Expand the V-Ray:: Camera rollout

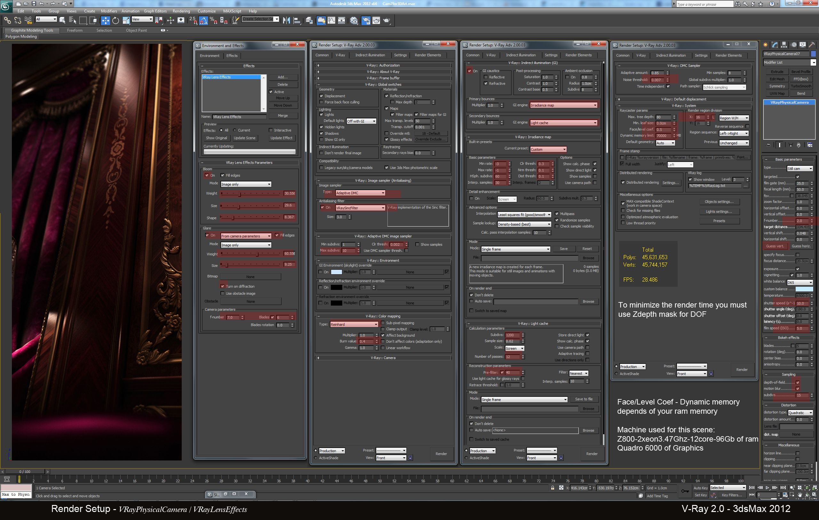tap(383, 358)
